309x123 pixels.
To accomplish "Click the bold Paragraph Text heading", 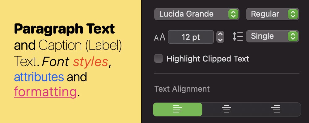I will click(x=64, y=30).
